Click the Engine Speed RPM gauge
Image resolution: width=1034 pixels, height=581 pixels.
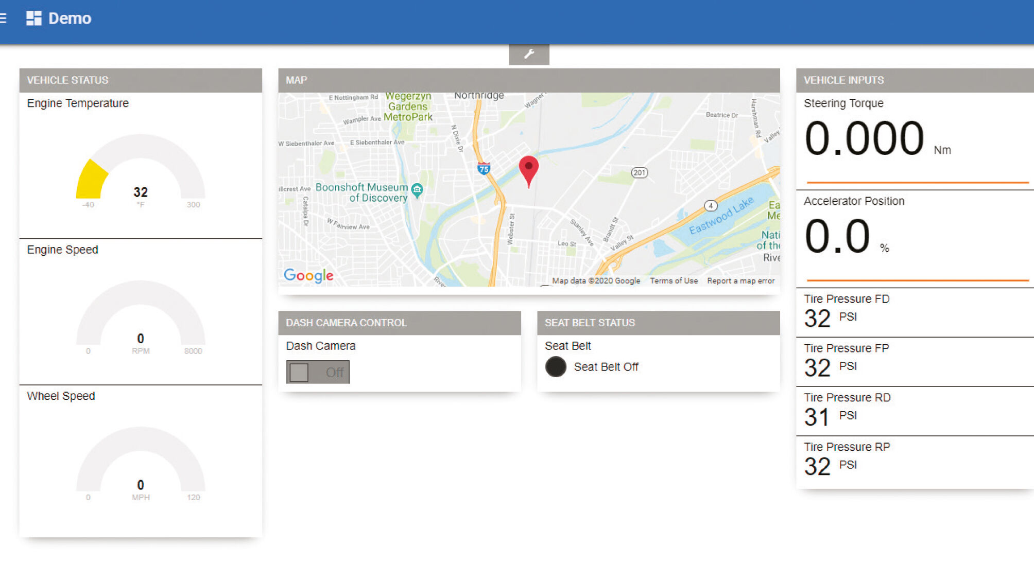(141, 315)
